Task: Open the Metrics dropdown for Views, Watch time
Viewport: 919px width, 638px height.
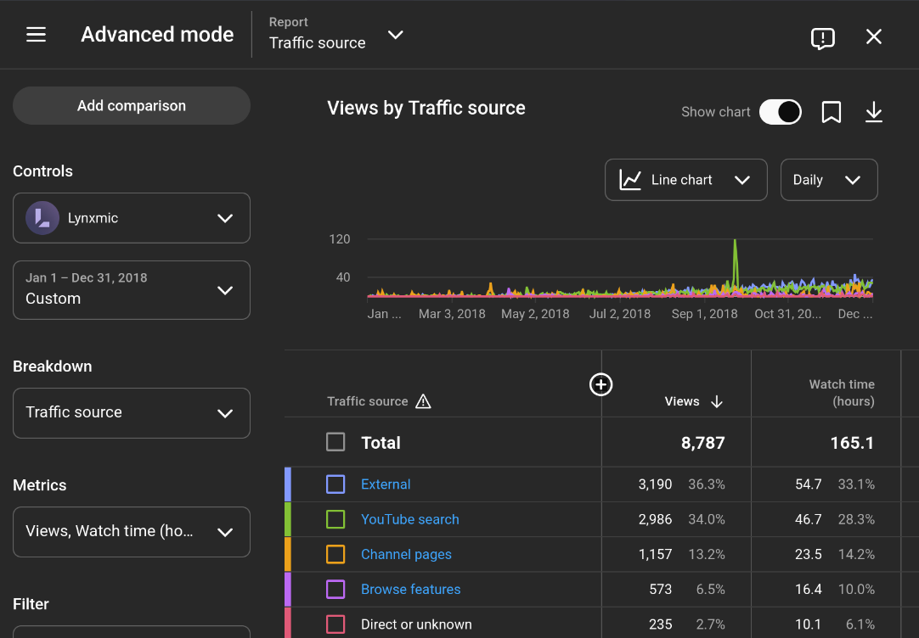Action: (x=132, y=531)
